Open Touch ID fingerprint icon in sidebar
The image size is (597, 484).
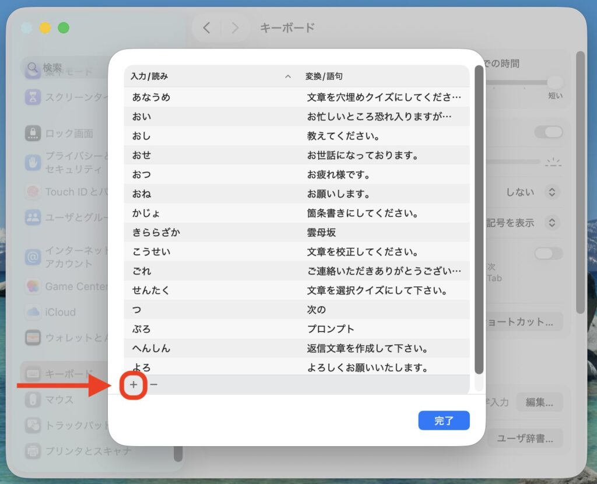(x=33, y=192)
